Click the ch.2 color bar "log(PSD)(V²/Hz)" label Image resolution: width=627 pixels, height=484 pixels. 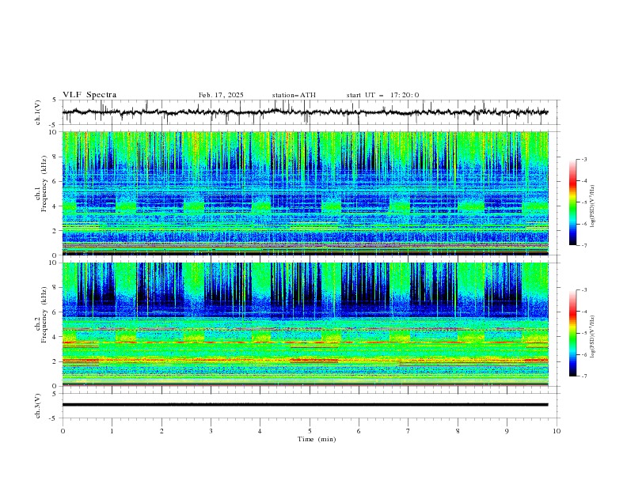tap(592, 337)
